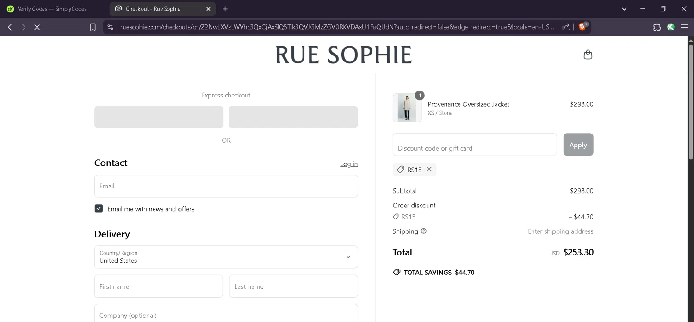Restore down the browser window
The height and width of the screenshot is (322, 694).
tap(663, 9)
